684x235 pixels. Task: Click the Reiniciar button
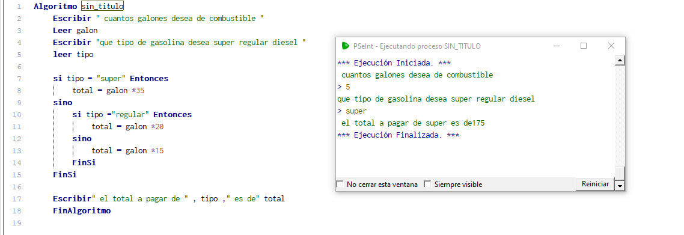595,184
